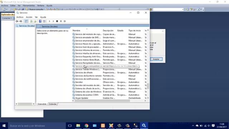Click the Pause service button
This screenshot has height=129, width=229.
tap(61, 21)
